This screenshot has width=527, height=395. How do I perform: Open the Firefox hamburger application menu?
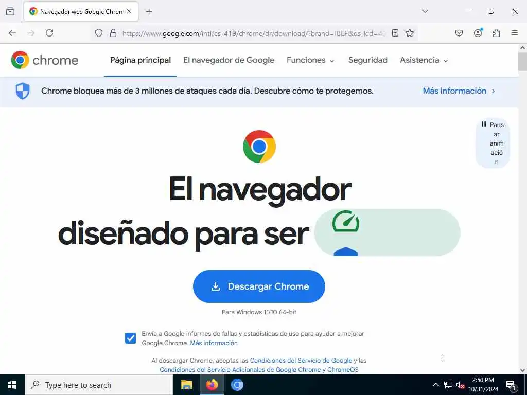click(x=515, y=33)
